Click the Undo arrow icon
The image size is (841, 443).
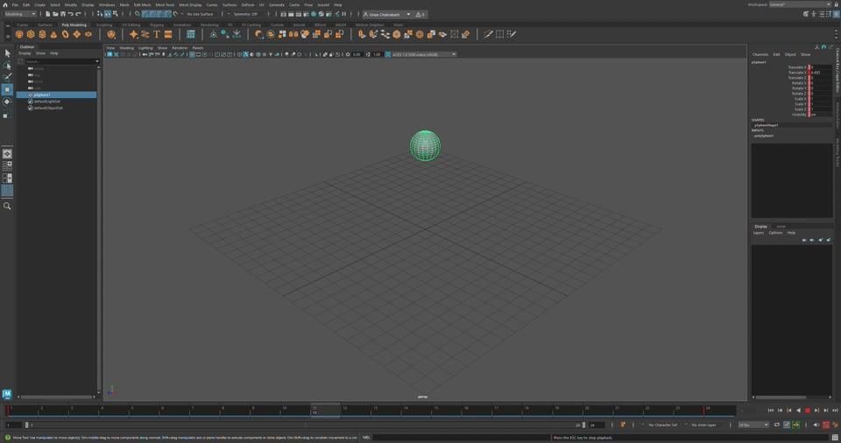coord(70,14)
